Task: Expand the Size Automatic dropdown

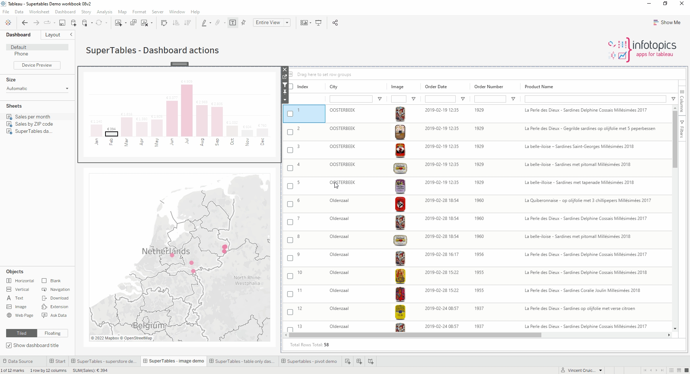Action: tap(67, 89)
